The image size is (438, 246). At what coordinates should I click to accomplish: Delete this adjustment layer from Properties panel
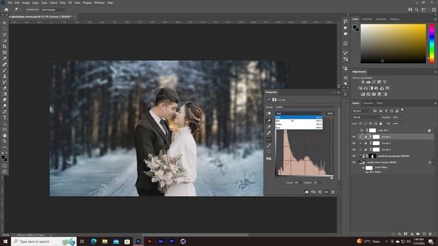click(333, 192)
